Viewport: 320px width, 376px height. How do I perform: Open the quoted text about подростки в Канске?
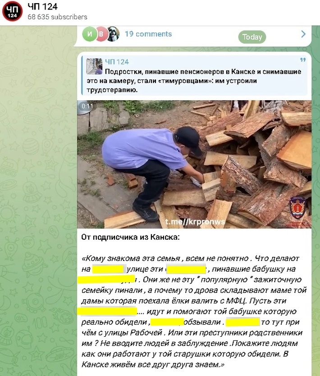pyautogui.click(x=194, y=81)
